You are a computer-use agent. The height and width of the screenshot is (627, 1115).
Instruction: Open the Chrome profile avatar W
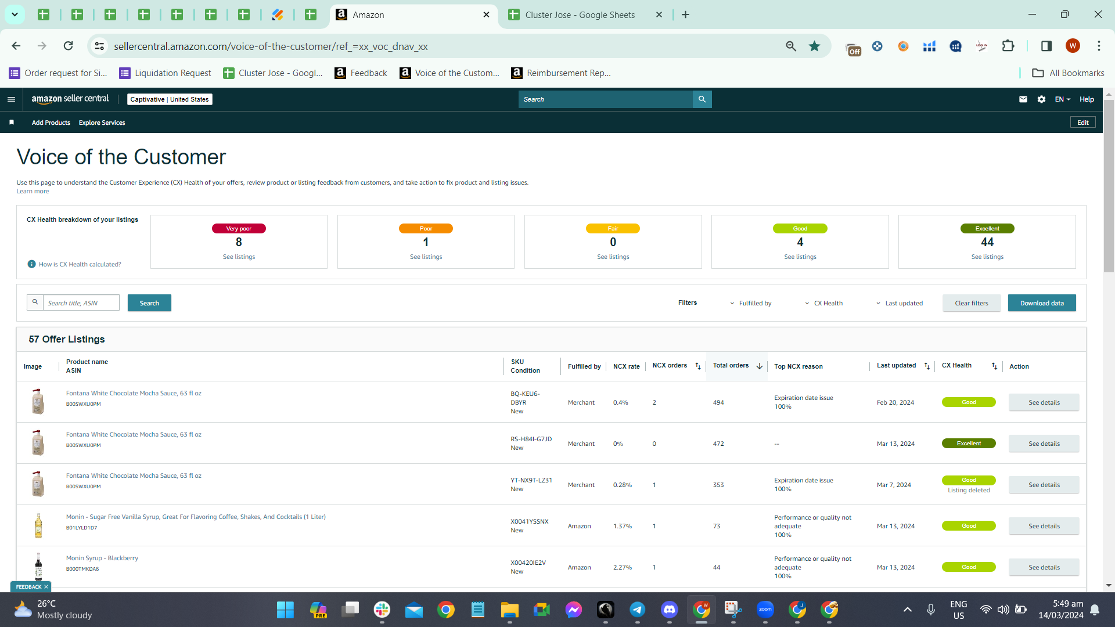coord(1073,46)
